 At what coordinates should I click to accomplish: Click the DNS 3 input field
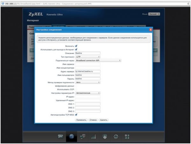pos(88,111)
